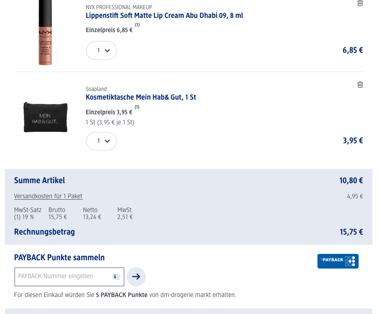Click the Summe Artikel heading
The height and width of the screenshot is (314, 378).
tap(39, 180)
